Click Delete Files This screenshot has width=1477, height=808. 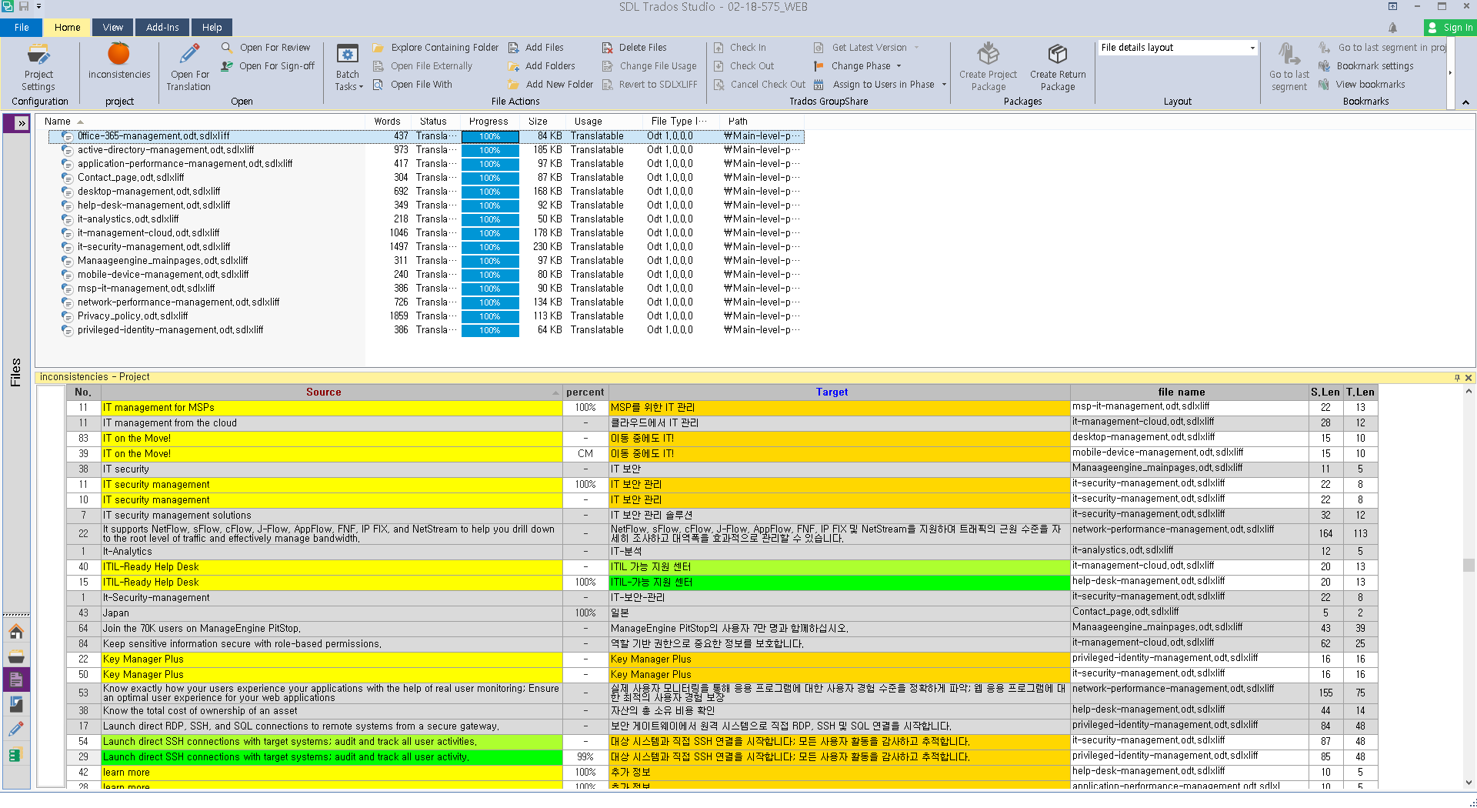pos(635,48)
